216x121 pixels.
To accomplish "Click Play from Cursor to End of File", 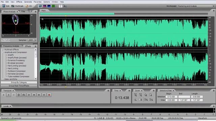I will (19, 95).
